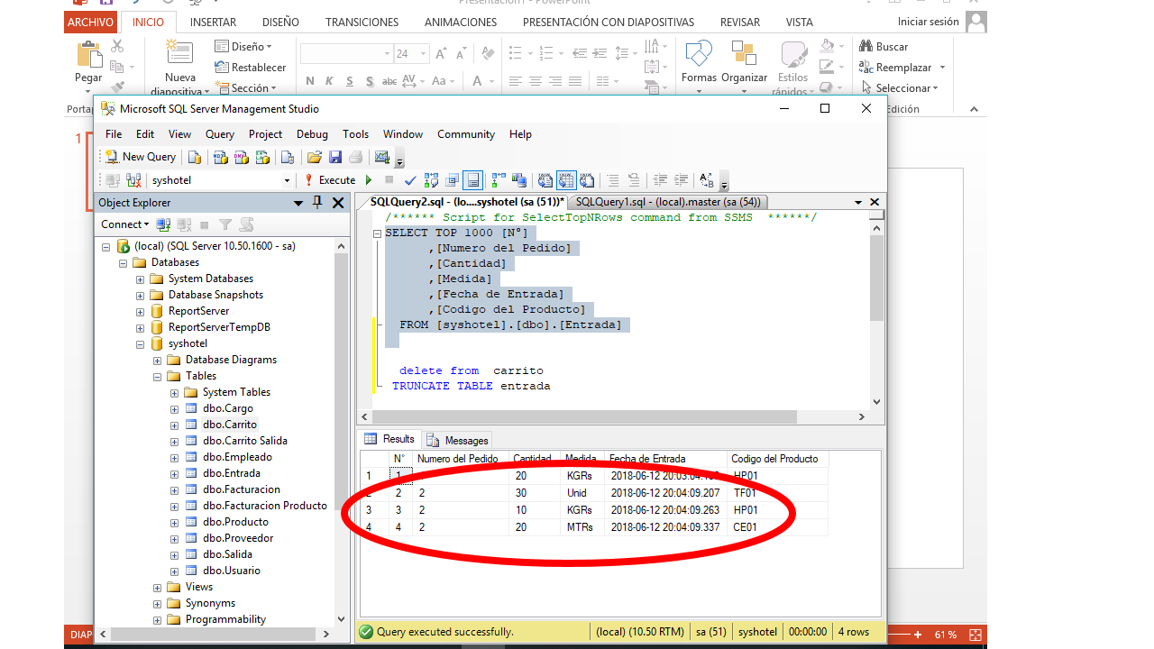Toggle Results to File icon
1154x649 pixels.
click(587, 180)
